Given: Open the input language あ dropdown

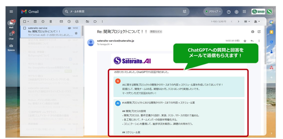Looking at the screenshot, I should [257, 21].
